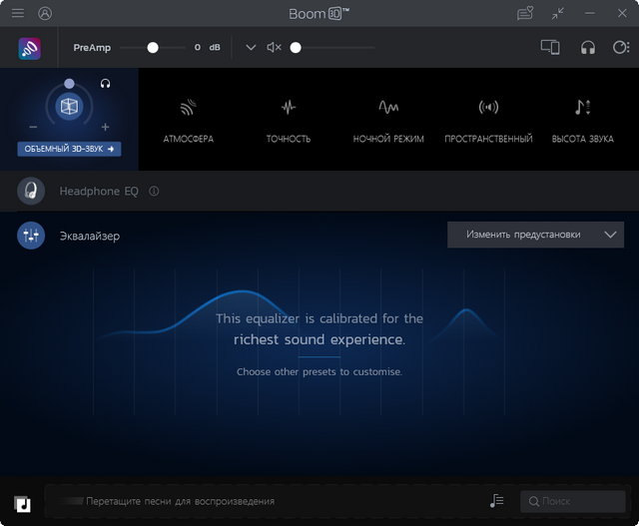Toggle the ВЫСОТА ЗВУКА pitch icon
639x526 pixels.
[x=583, y=107]
